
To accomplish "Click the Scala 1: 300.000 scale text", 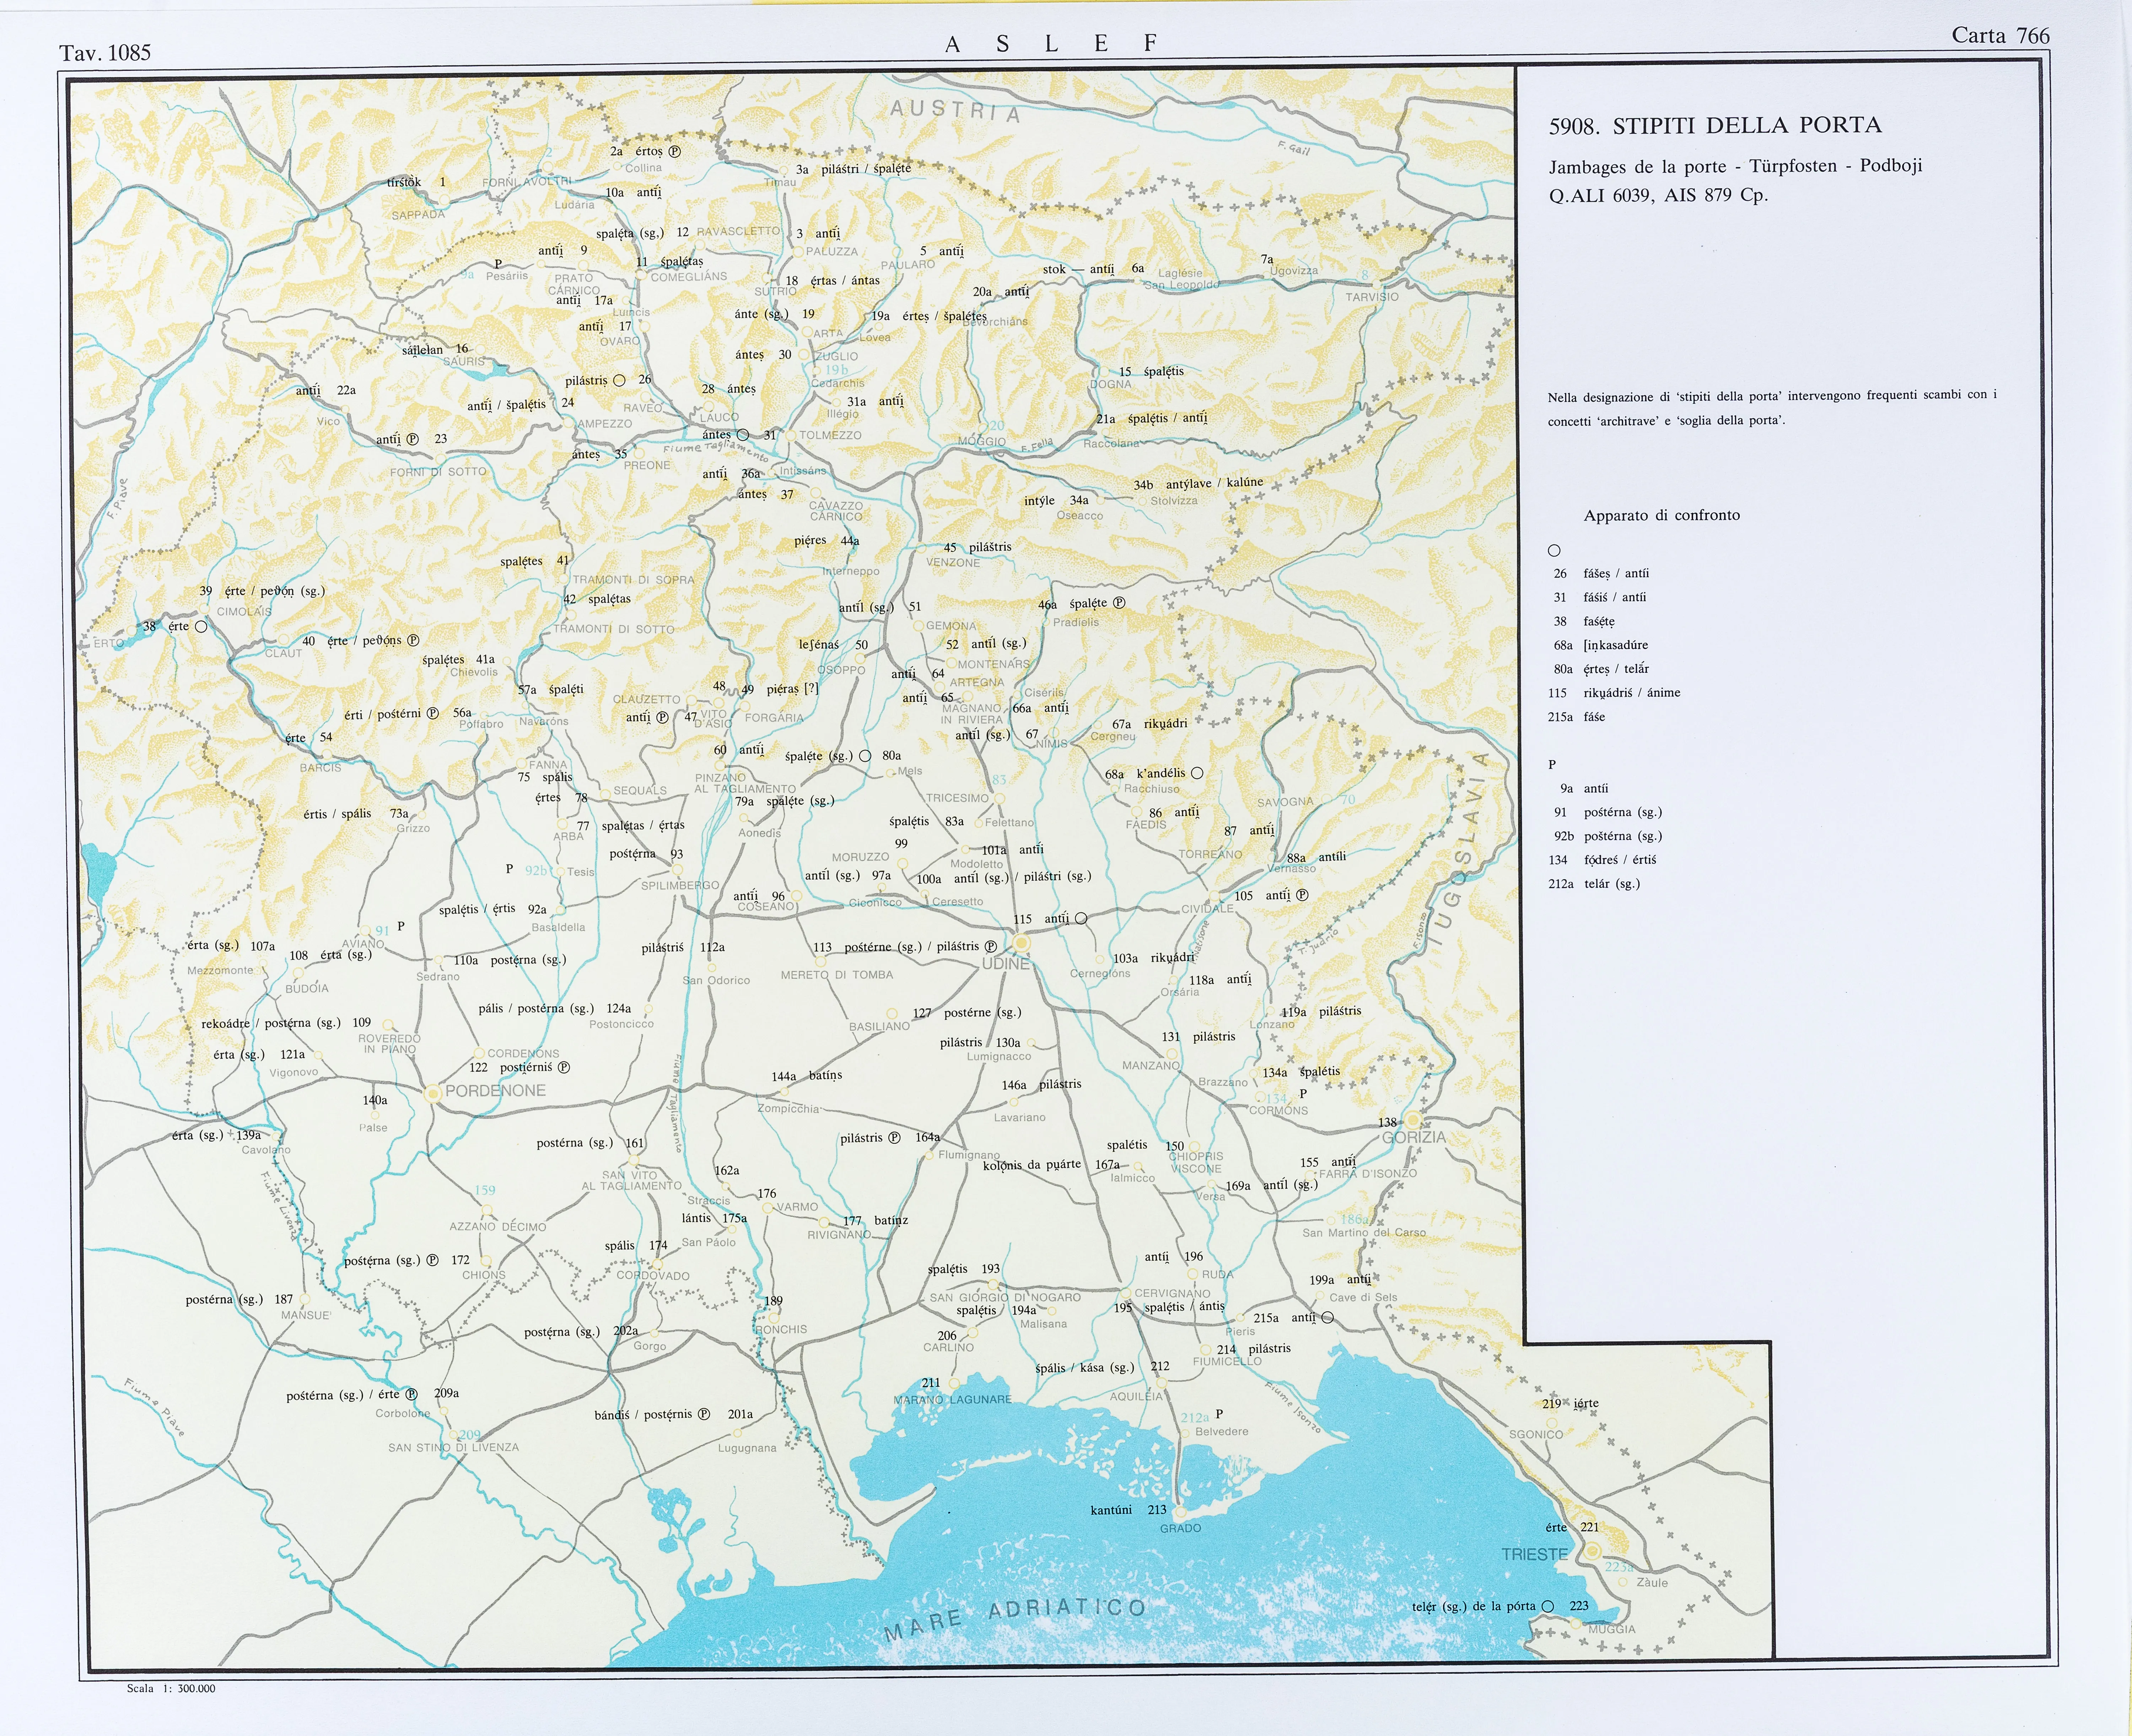I will [171, 1688].
